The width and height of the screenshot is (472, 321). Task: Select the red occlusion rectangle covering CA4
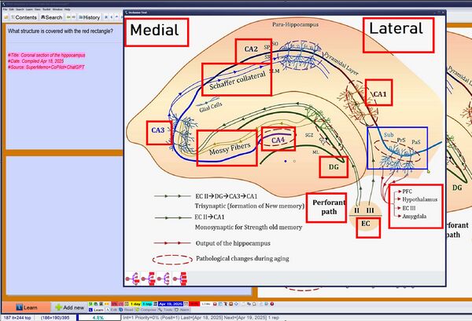click(x=278, y=139)
